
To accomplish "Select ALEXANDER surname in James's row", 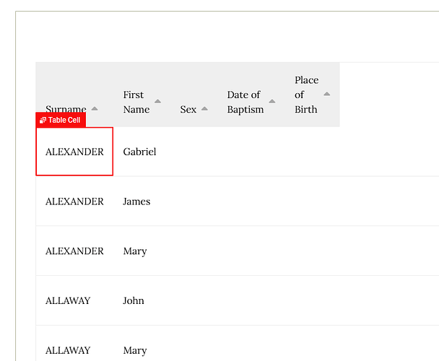I will (74, 201).
